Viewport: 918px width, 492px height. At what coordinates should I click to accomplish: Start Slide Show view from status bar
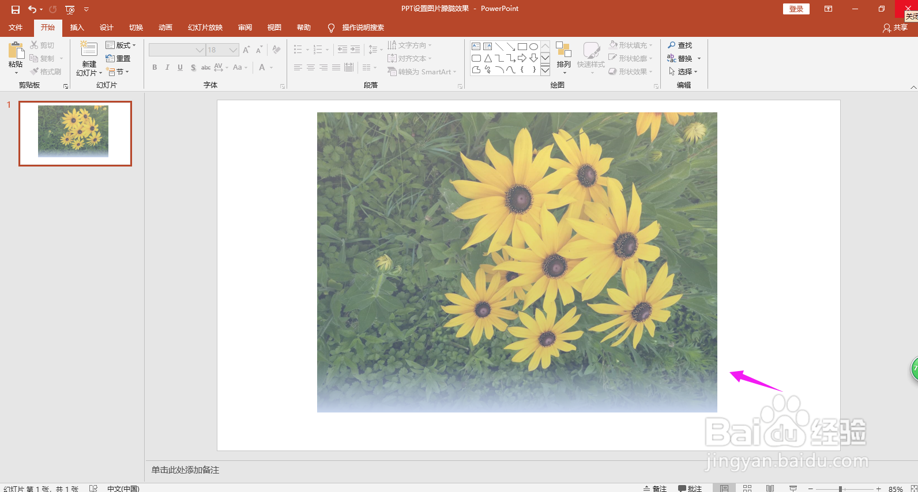point(793,488)
